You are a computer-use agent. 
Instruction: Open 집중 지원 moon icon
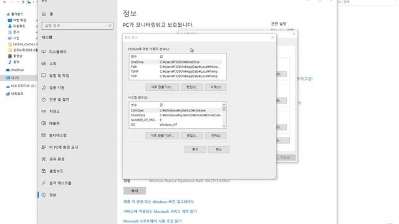click(44, 87)
